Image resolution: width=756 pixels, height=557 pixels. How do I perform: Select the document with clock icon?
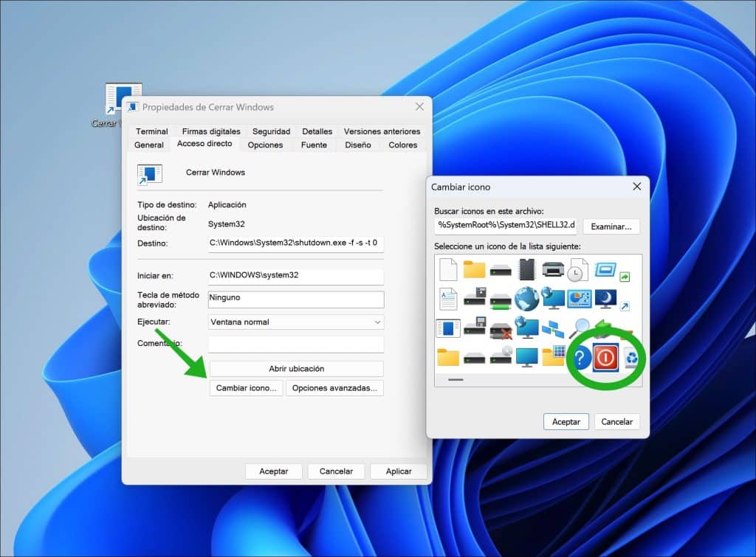578,270
